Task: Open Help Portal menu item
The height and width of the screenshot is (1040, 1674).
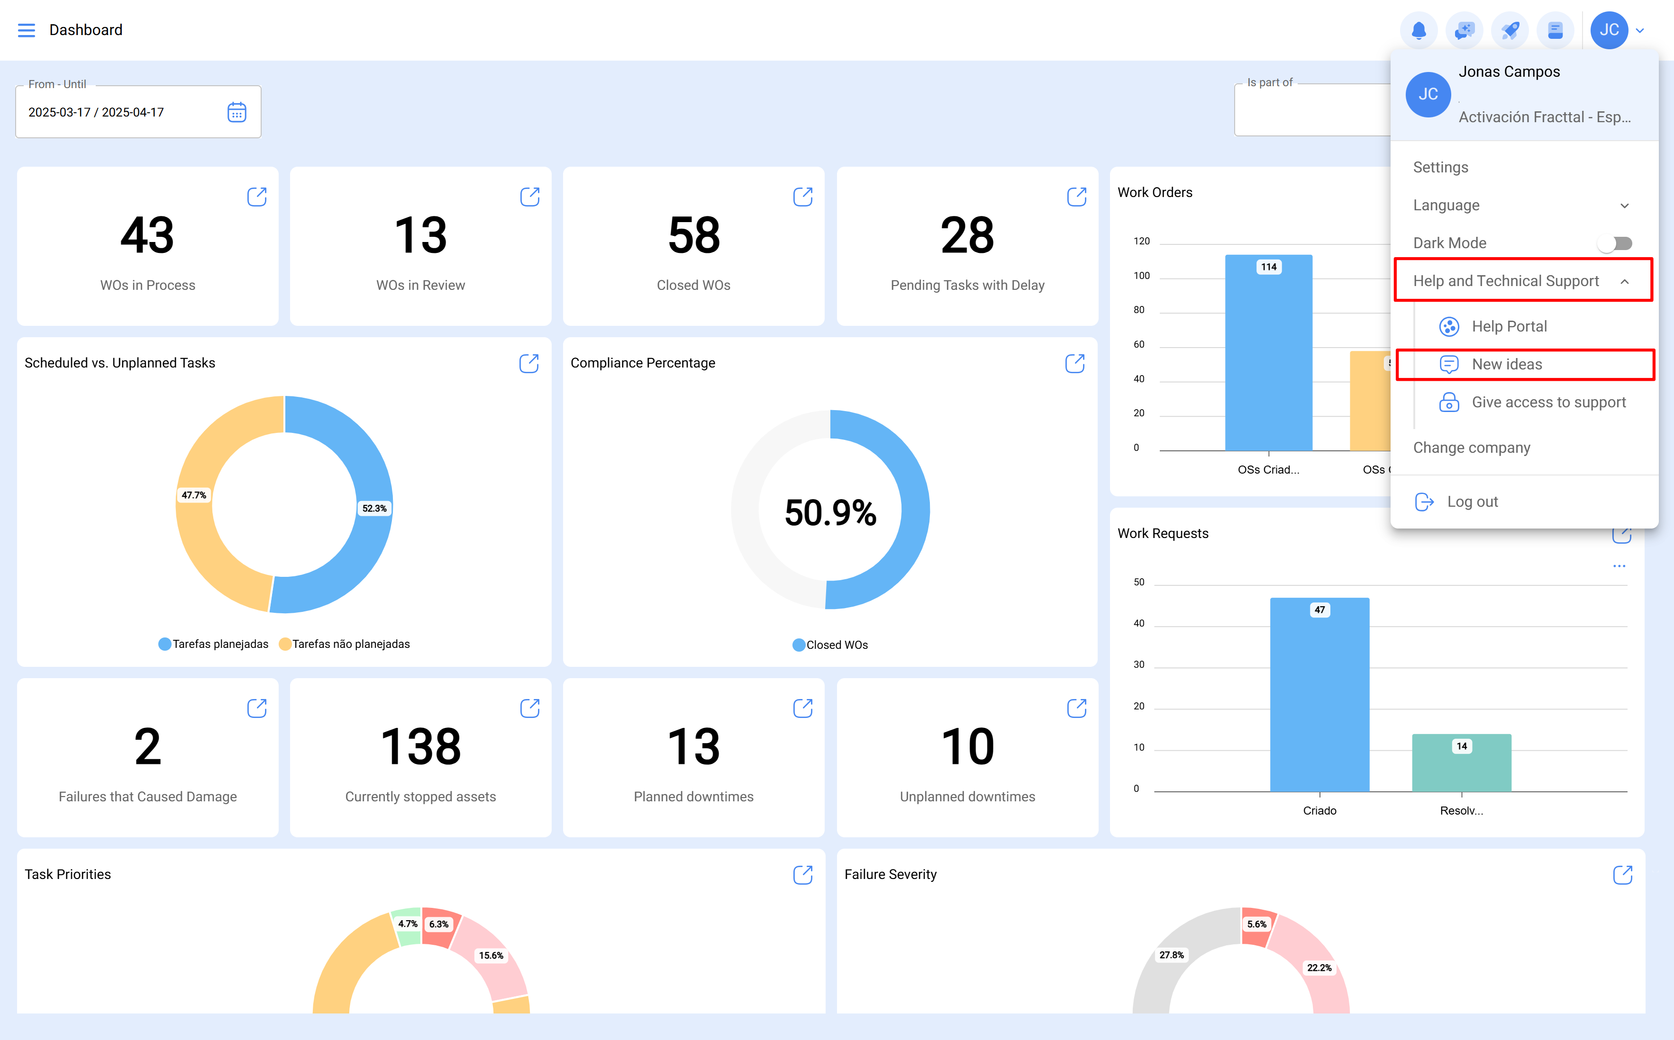Action: [x=1509, y=327]
